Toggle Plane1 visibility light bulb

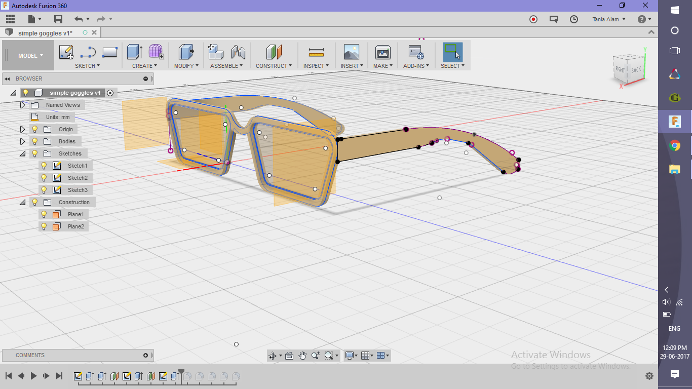[44, 214]
